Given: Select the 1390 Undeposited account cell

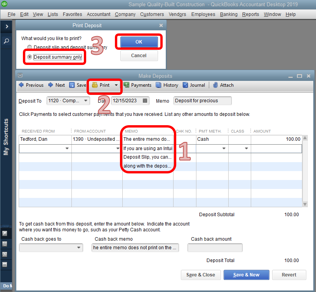Looking at the screenshot, I should coord(97,139).
